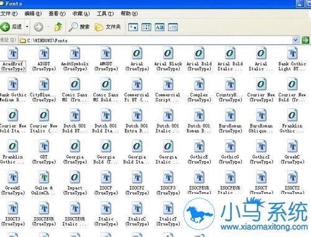Open the 工具(T) menu
This screenshot has width=311, height=237.
click(x=105, y=14)
